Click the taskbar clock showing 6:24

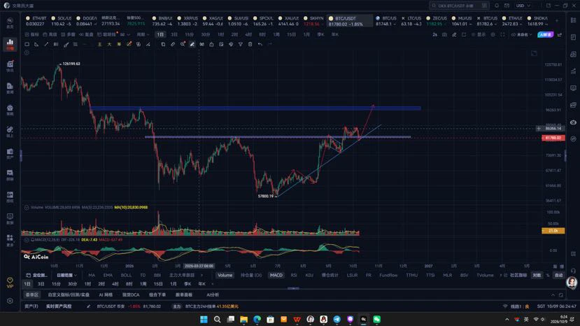pyautogui.click(x=558, y=319)
